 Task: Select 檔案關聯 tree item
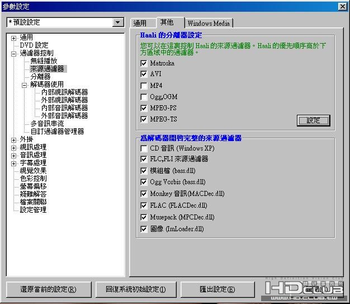(x=33, y=202)
